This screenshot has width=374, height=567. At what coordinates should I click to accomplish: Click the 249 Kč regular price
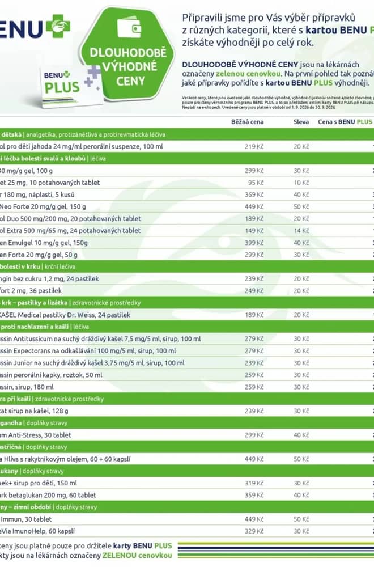click(x=254, y=290)
